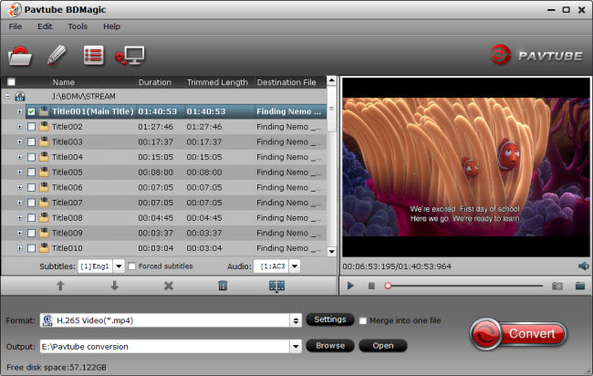
Task: Open the Subtitles dropdown
Action: point(119,266)
